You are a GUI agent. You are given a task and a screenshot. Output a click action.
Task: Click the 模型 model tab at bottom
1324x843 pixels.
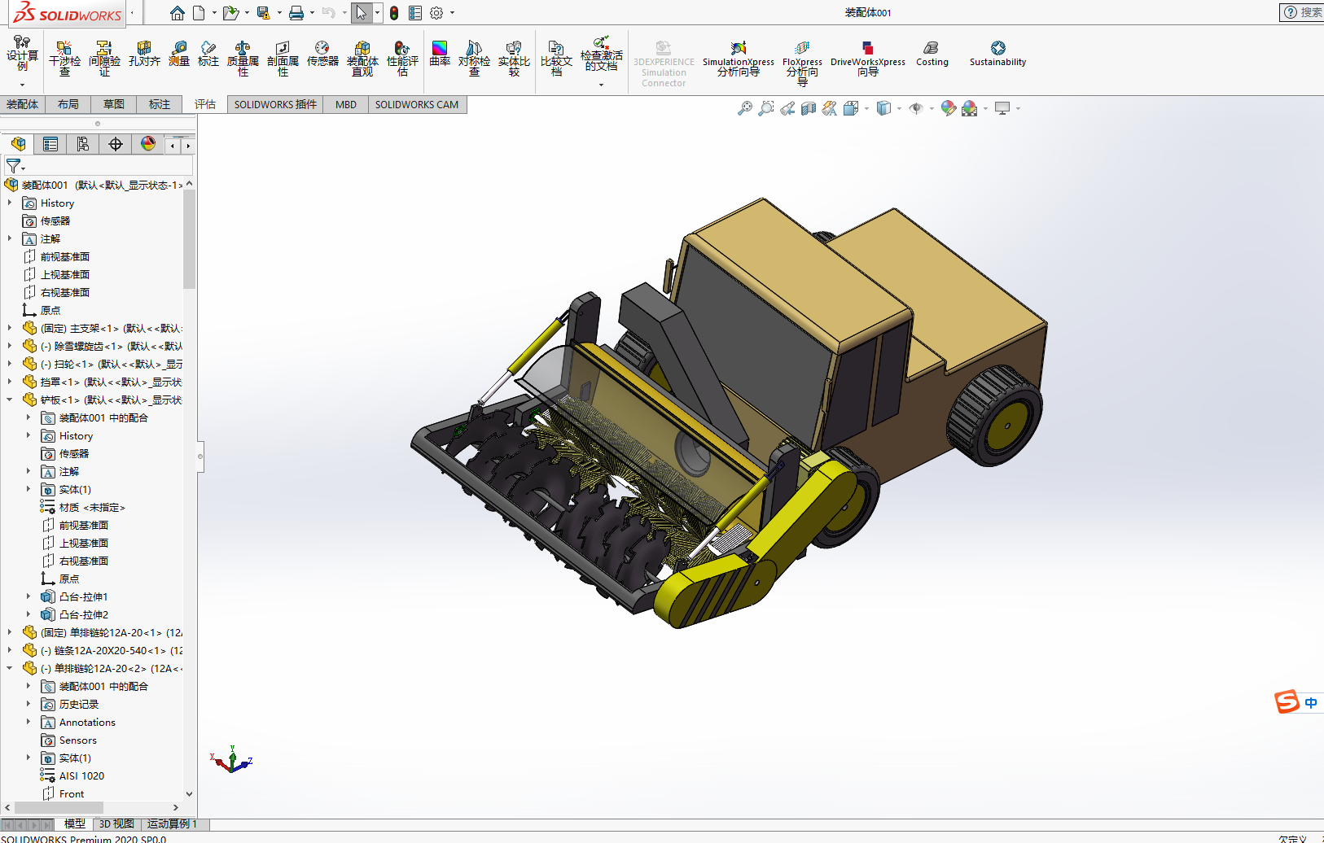(x=75, y=824)
